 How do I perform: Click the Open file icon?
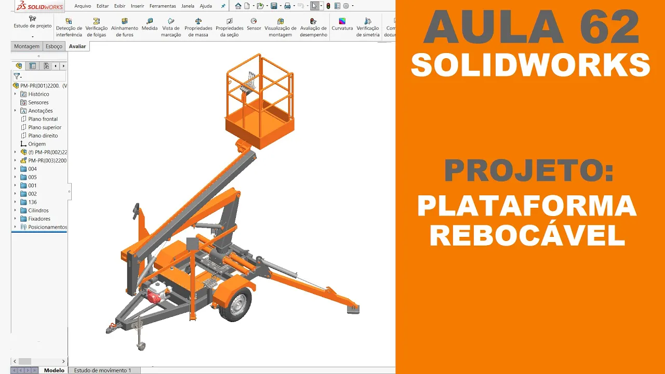(x=260, y=6)
